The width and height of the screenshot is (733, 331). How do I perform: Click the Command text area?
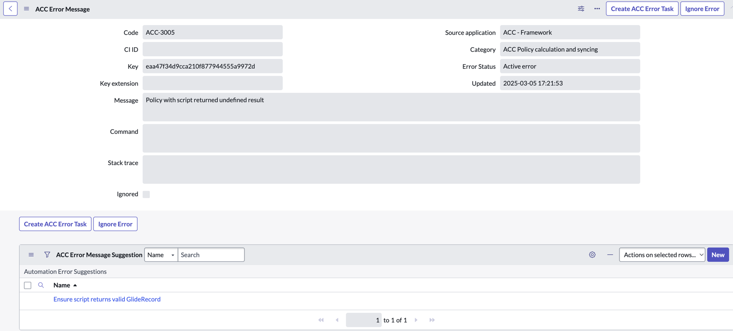point(391,138)
